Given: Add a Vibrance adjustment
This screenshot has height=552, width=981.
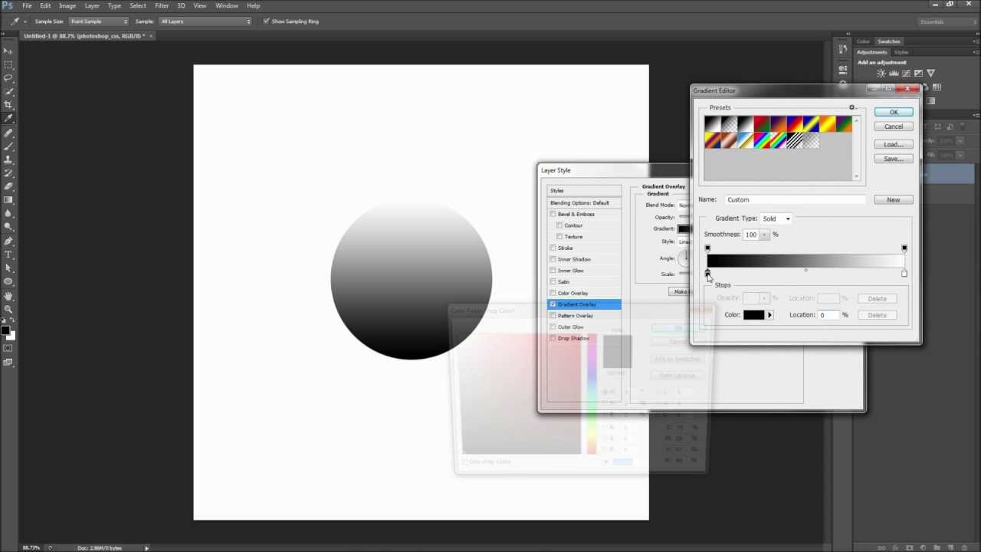Looking at the screenshot, I should coord(931,74).
